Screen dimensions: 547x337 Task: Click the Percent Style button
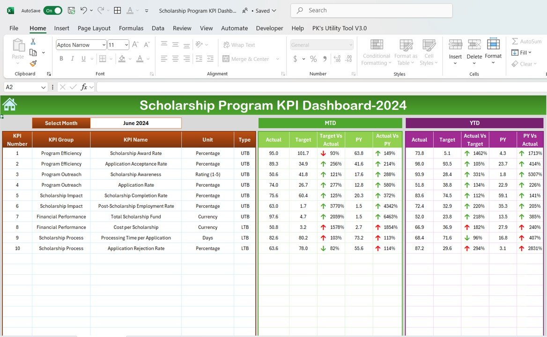(x=313, y=59)
